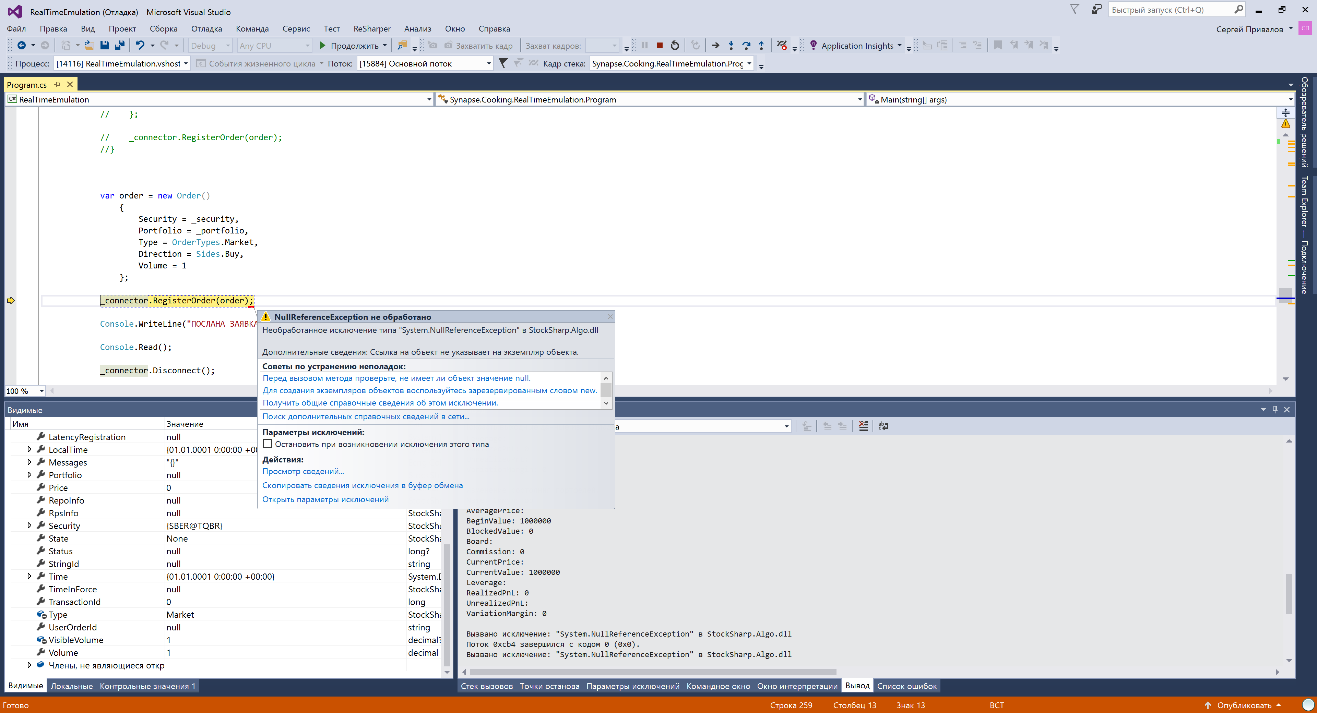
Task: Click the Navigate Backward arrow icon
Action: pyautogui.click(x=21, y=46)
